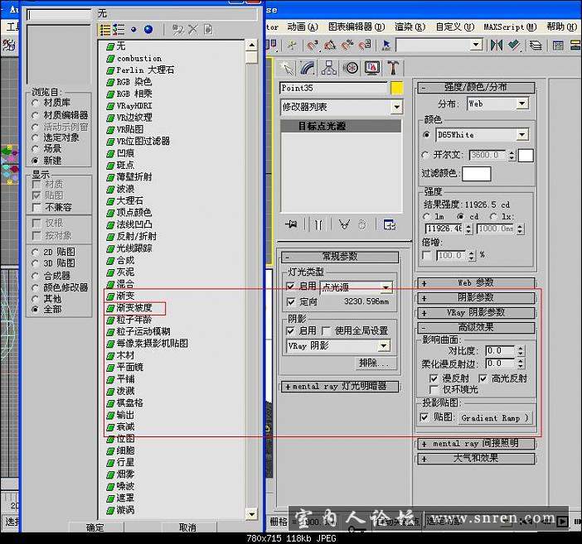Viewport: 582px width, 544px height.
Task: Click white Kelvin color swatch
Action: [x=526, y=156]
